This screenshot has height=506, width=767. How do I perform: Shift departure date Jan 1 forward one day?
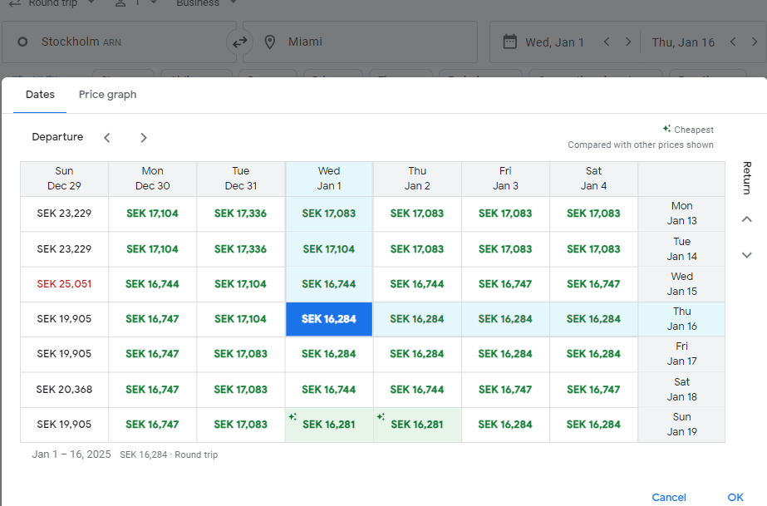tap(628, 42)
